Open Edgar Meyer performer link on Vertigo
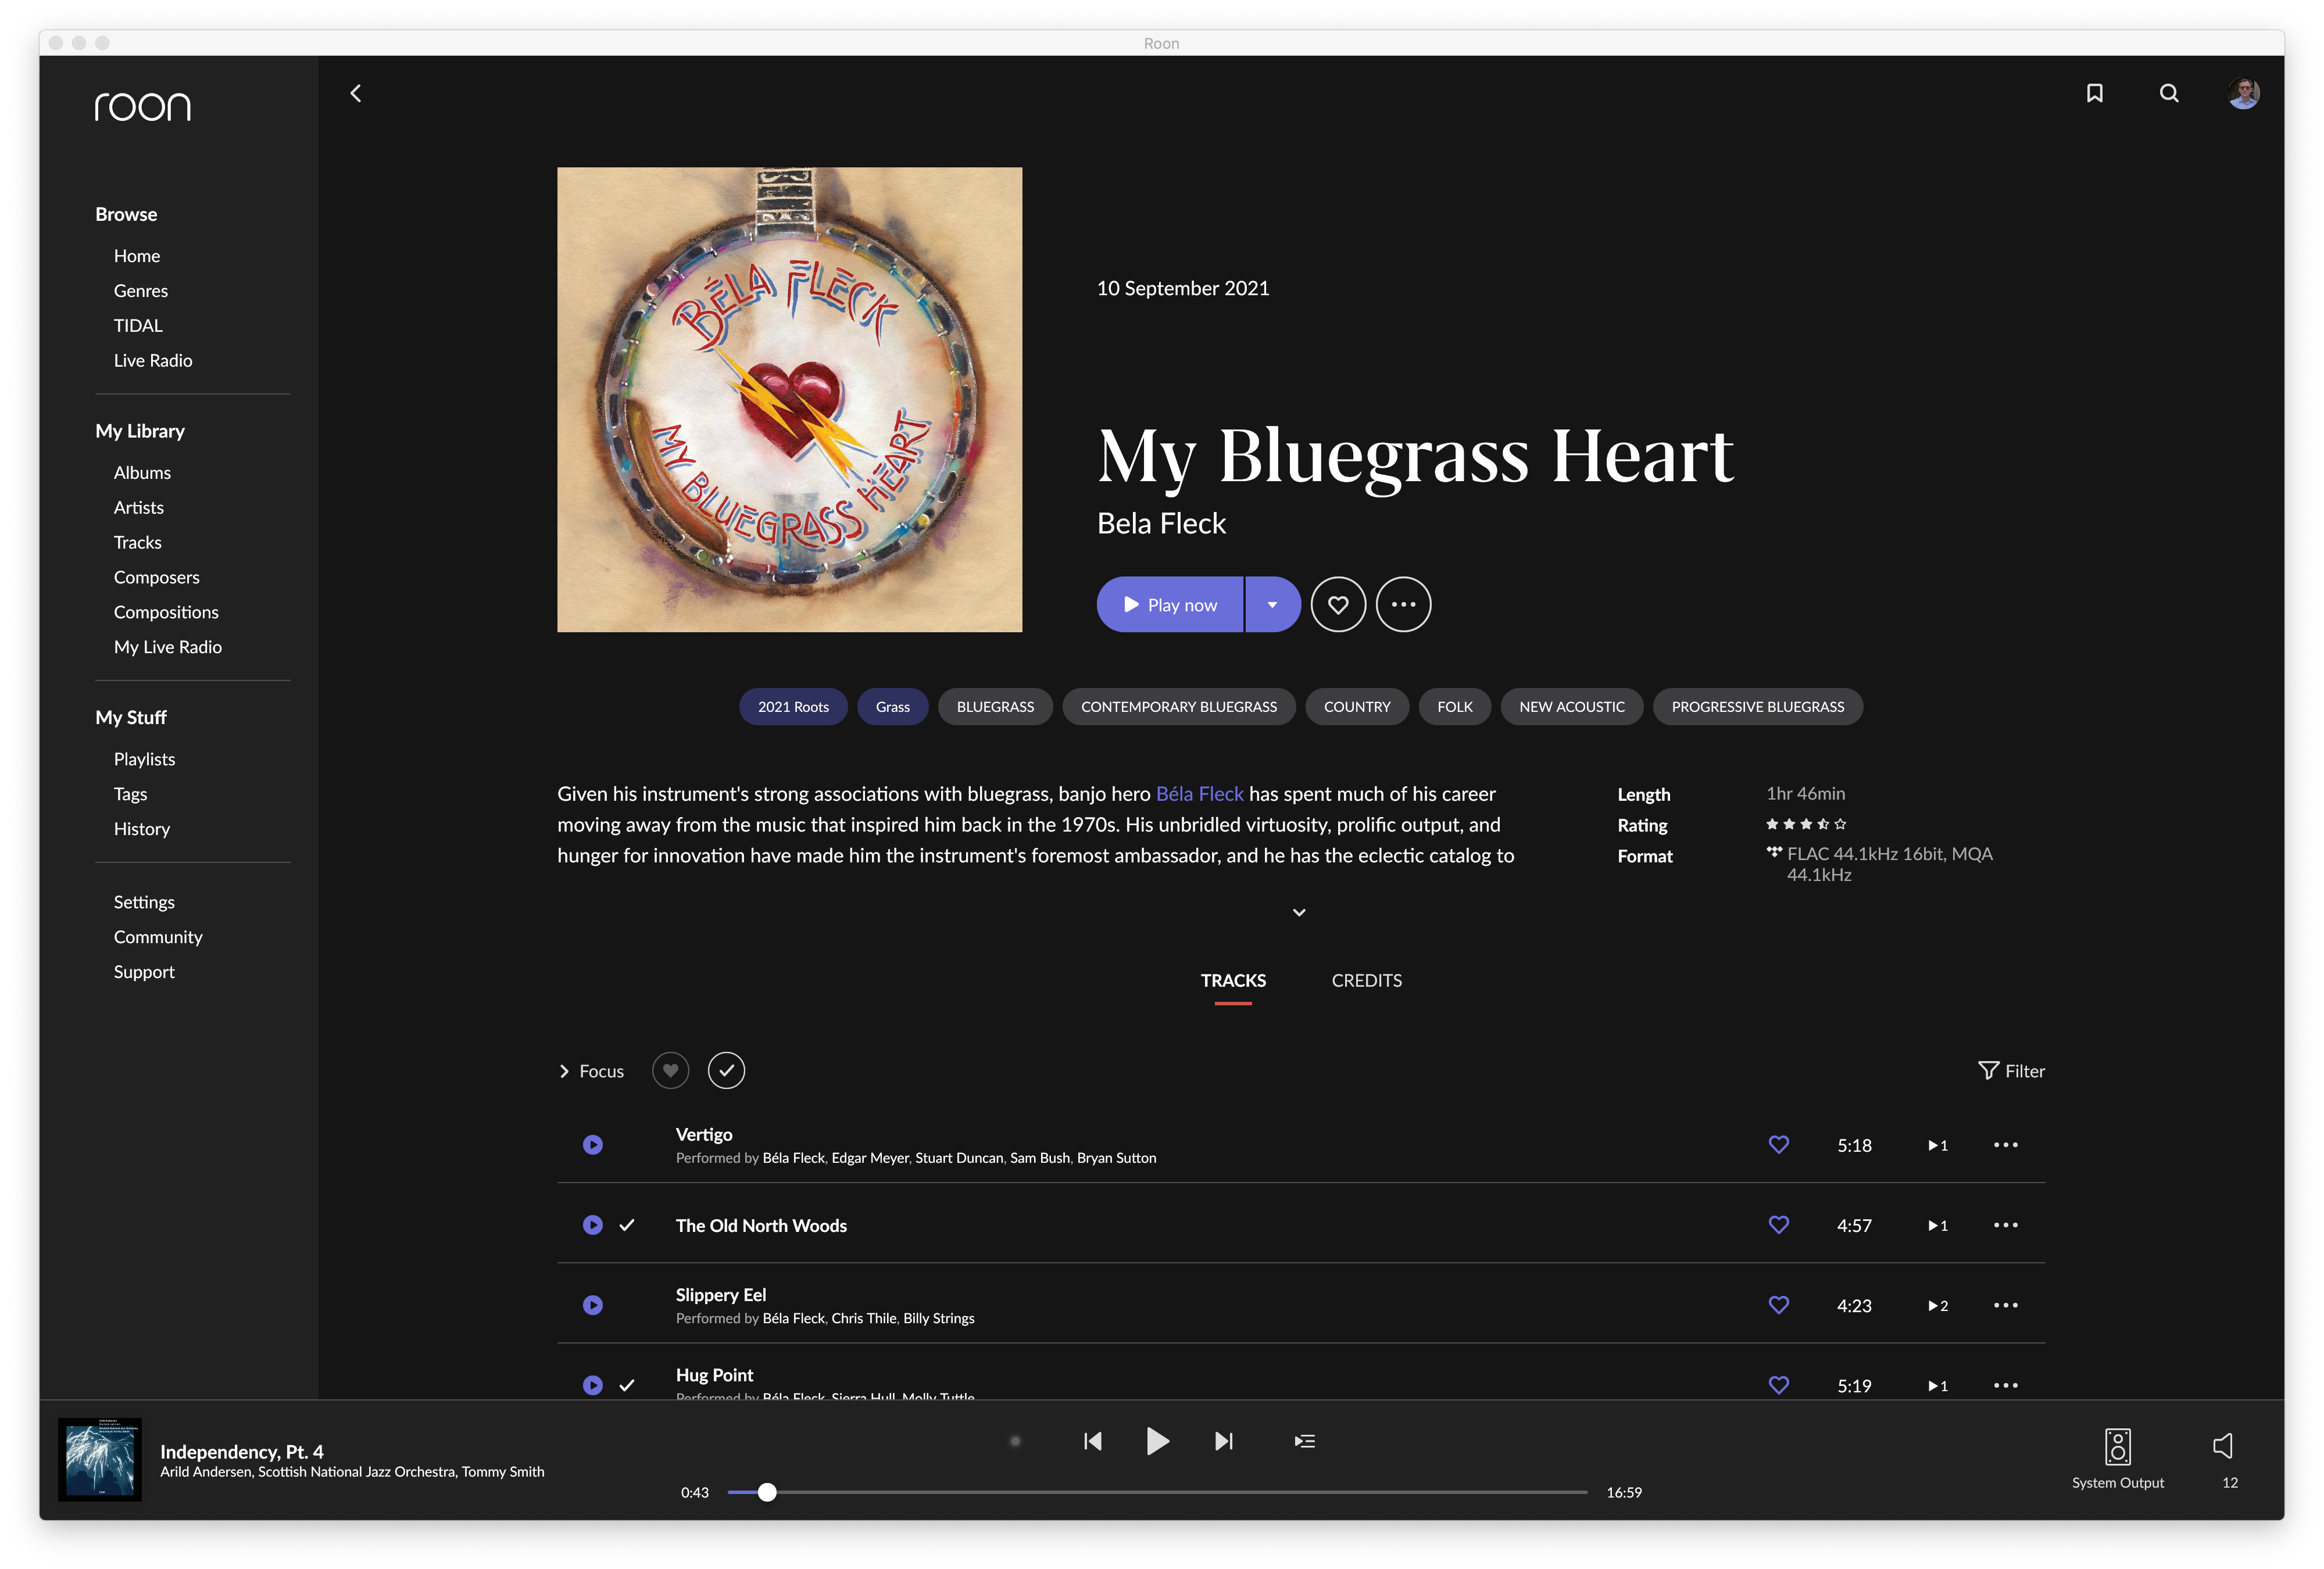 [870, 1158]
